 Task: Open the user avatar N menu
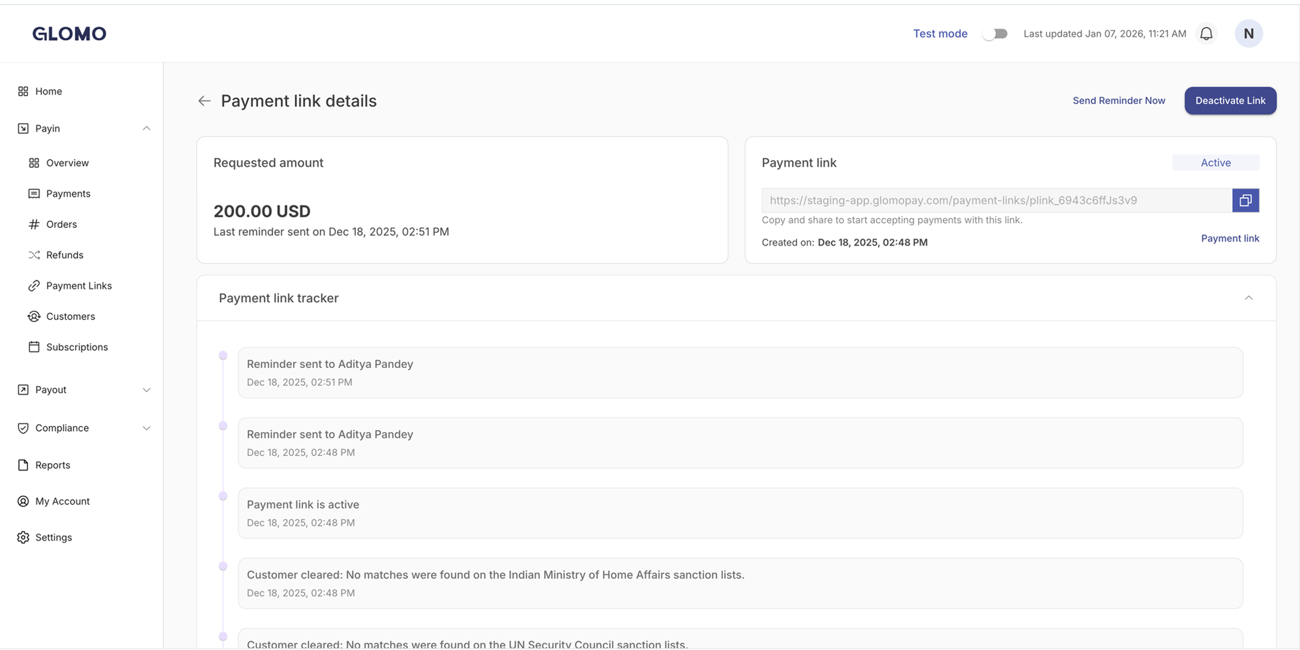(x=1248, y=34)
